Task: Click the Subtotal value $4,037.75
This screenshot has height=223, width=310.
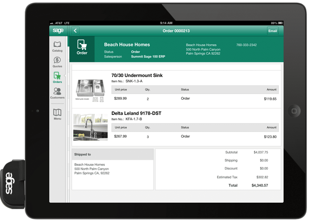Action: [x=261, y=152]
